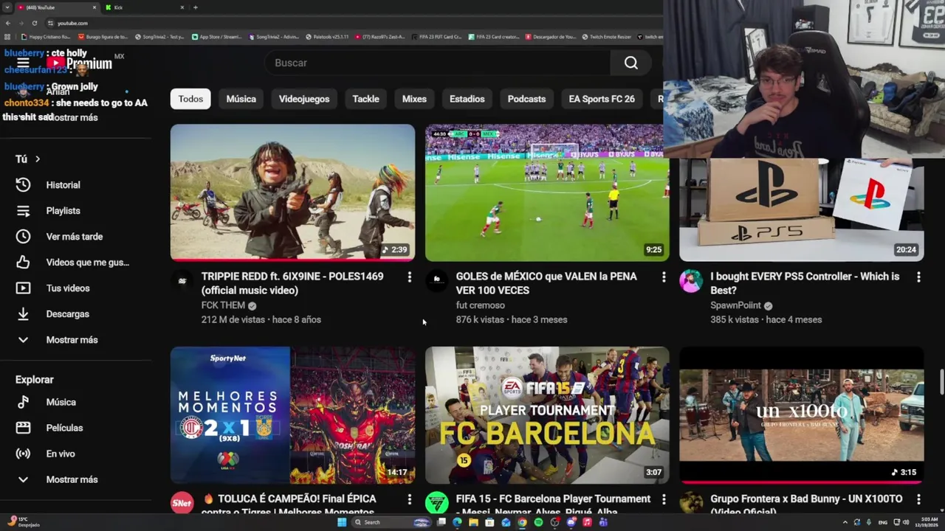Show hidden system tray icons
The height and width of the screenshot is (531, 945).
coord(845,522)
